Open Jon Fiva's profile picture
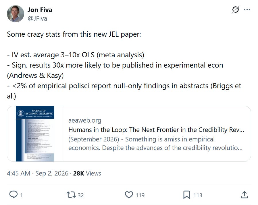Screen dimensions: 258x205 pos(16,14)
